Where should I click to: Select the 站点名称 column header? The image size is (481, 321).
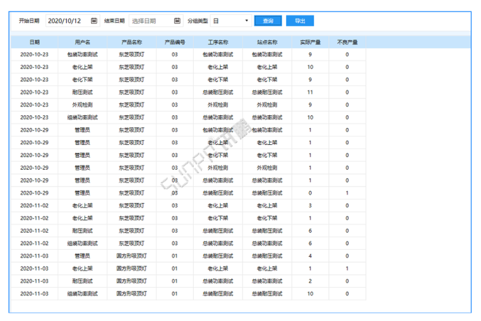[x=267, y=42]
